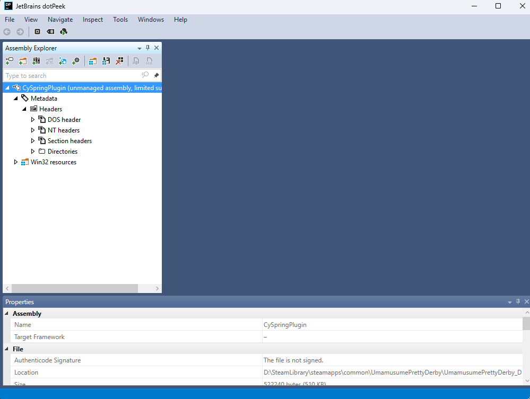Open from GAC library icon
Image resolution: width=530 pixels, height=399 pixels.
coord(36,61)
